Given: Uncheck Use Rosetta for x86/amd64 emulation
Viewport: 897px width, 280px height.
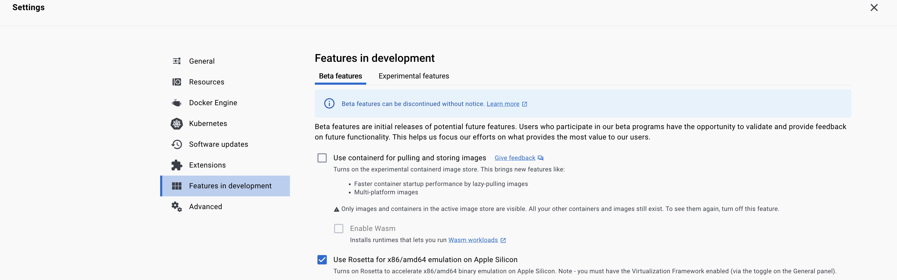Looking at the screenshot, I should 322,260.
